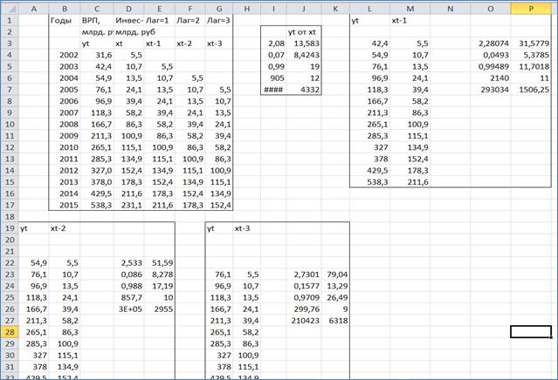The image size is (558, 380).
Task: Select the cell labeled Годы
Action: point(64,19)
